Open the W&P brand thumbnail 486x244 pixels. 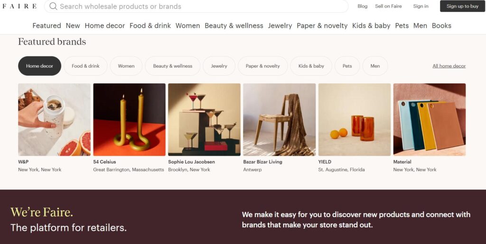54,119
